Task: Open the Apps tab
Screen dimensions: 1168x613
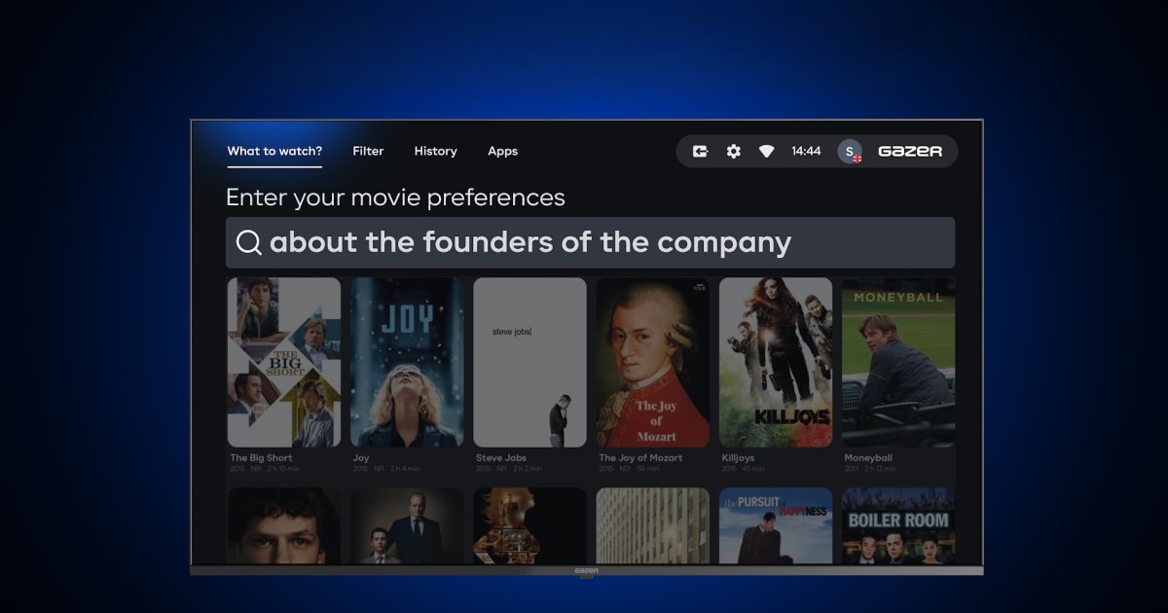Action: (x=502, y=152)
